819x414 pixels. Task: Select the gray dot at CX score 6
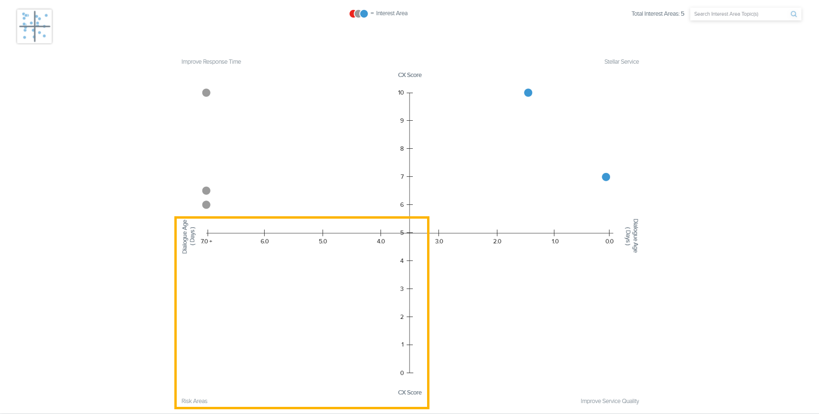[206, 205]
